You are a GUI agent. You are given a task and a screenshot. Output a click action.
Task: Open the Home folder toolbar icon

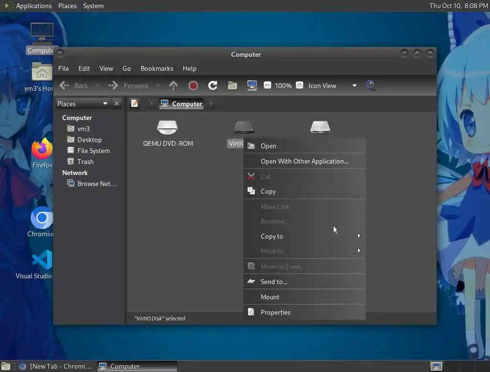(232, 85)
